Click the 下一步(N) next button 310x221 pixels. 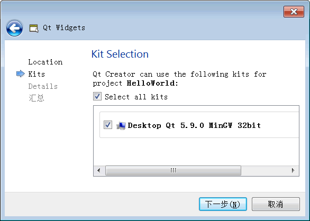click(x=223, y=204)
